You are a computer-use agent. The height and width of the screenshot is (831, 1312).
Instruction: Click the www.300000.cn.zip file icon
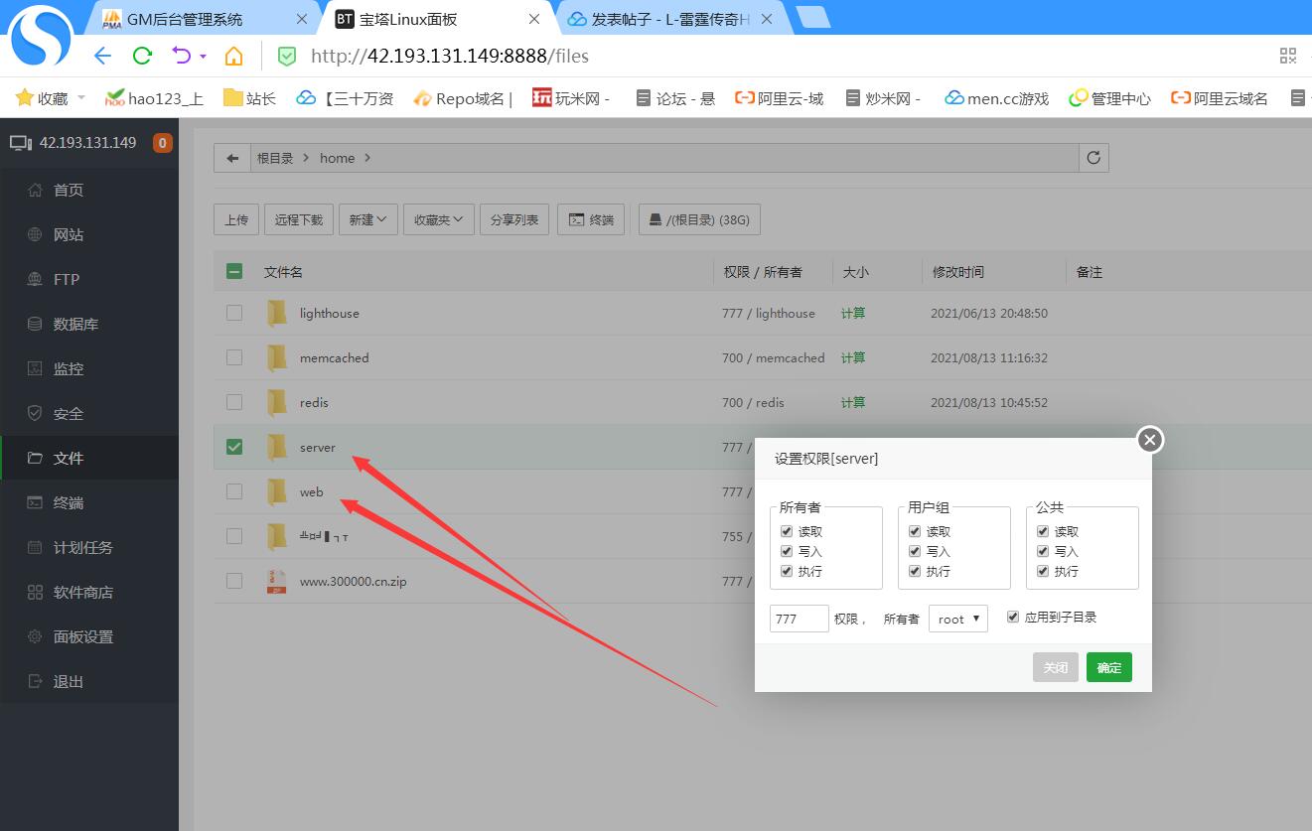point(277,582)
